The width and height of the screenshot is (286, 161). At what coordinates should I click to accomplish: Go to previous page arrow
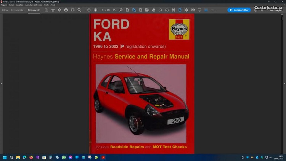89,10
